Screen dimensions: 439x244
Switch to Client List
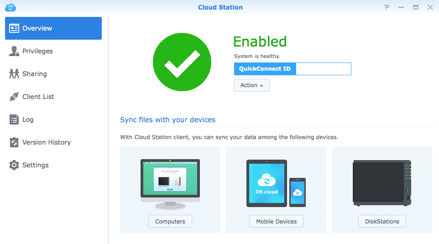53,97
